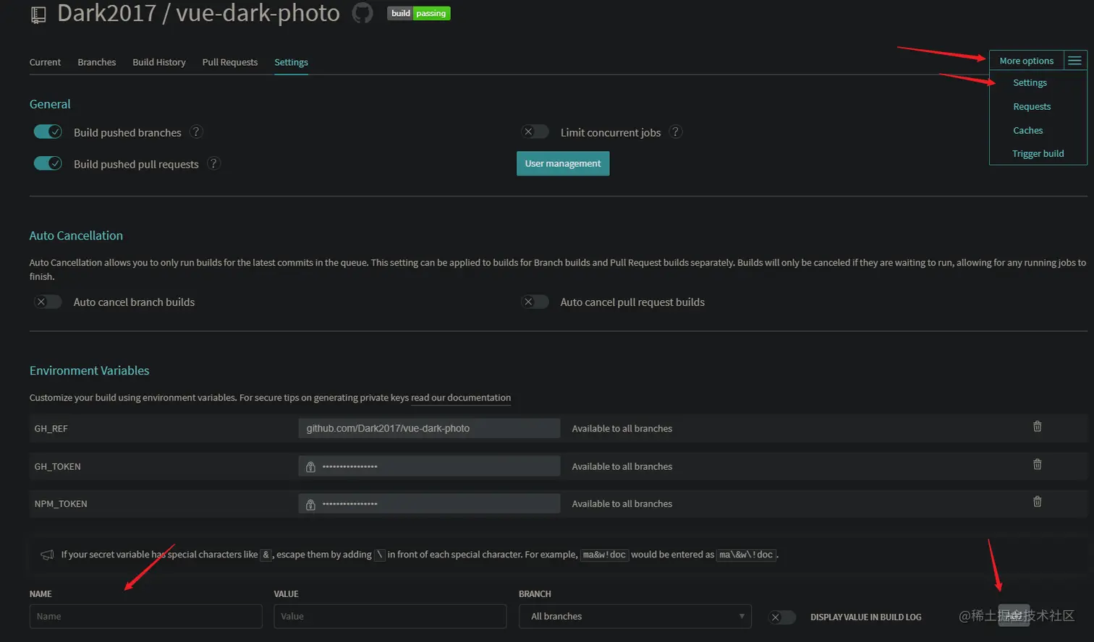Open help for Limit concurrent jobs
This screenshot has height=642, width=1094.
coord(675,132)
